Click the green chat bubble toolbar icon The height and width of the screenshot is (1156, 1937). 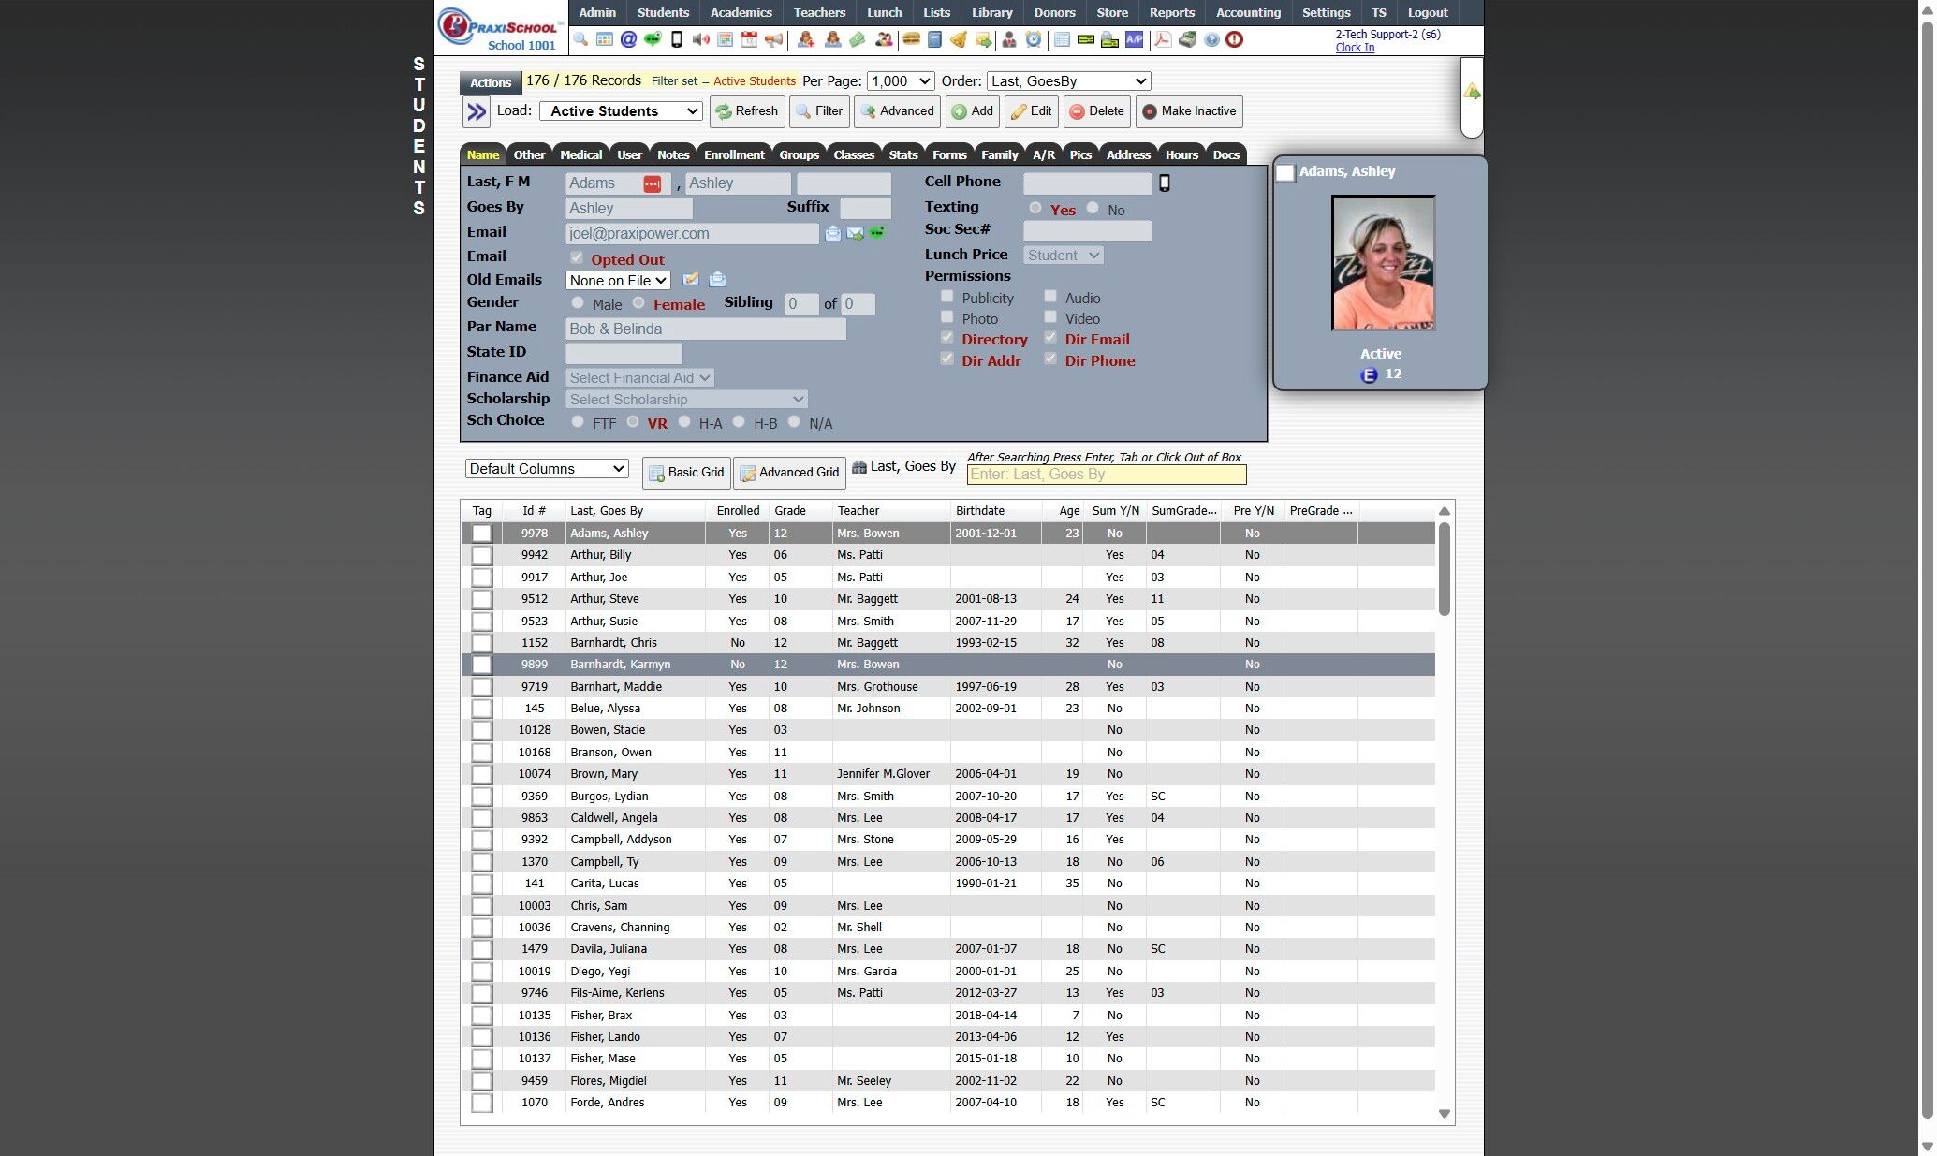tap(653, 39)
